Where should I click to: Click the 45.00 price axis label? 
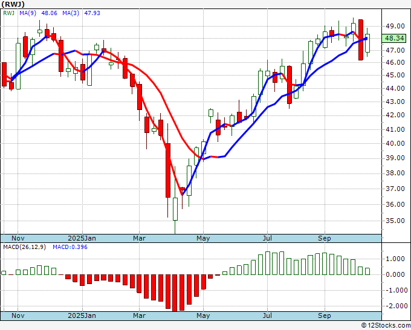(x=395, y=75)
